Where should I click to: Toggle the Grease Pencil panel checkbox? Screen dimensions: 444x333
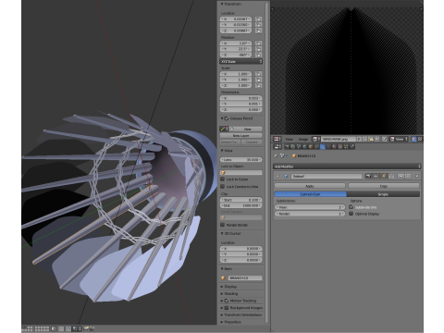point(227,118)
